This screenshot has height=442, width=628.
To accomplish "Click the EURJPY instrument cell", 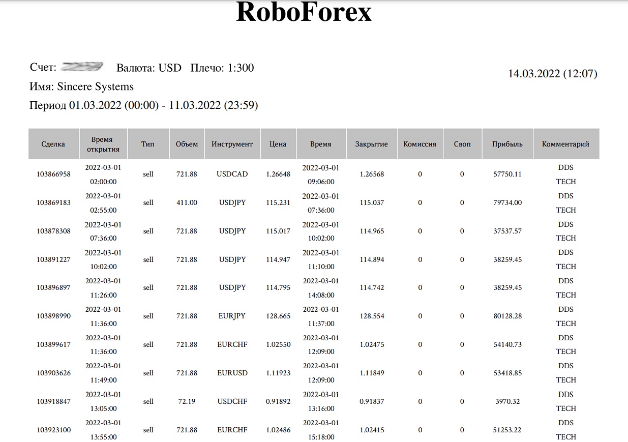I will (232, 316).
